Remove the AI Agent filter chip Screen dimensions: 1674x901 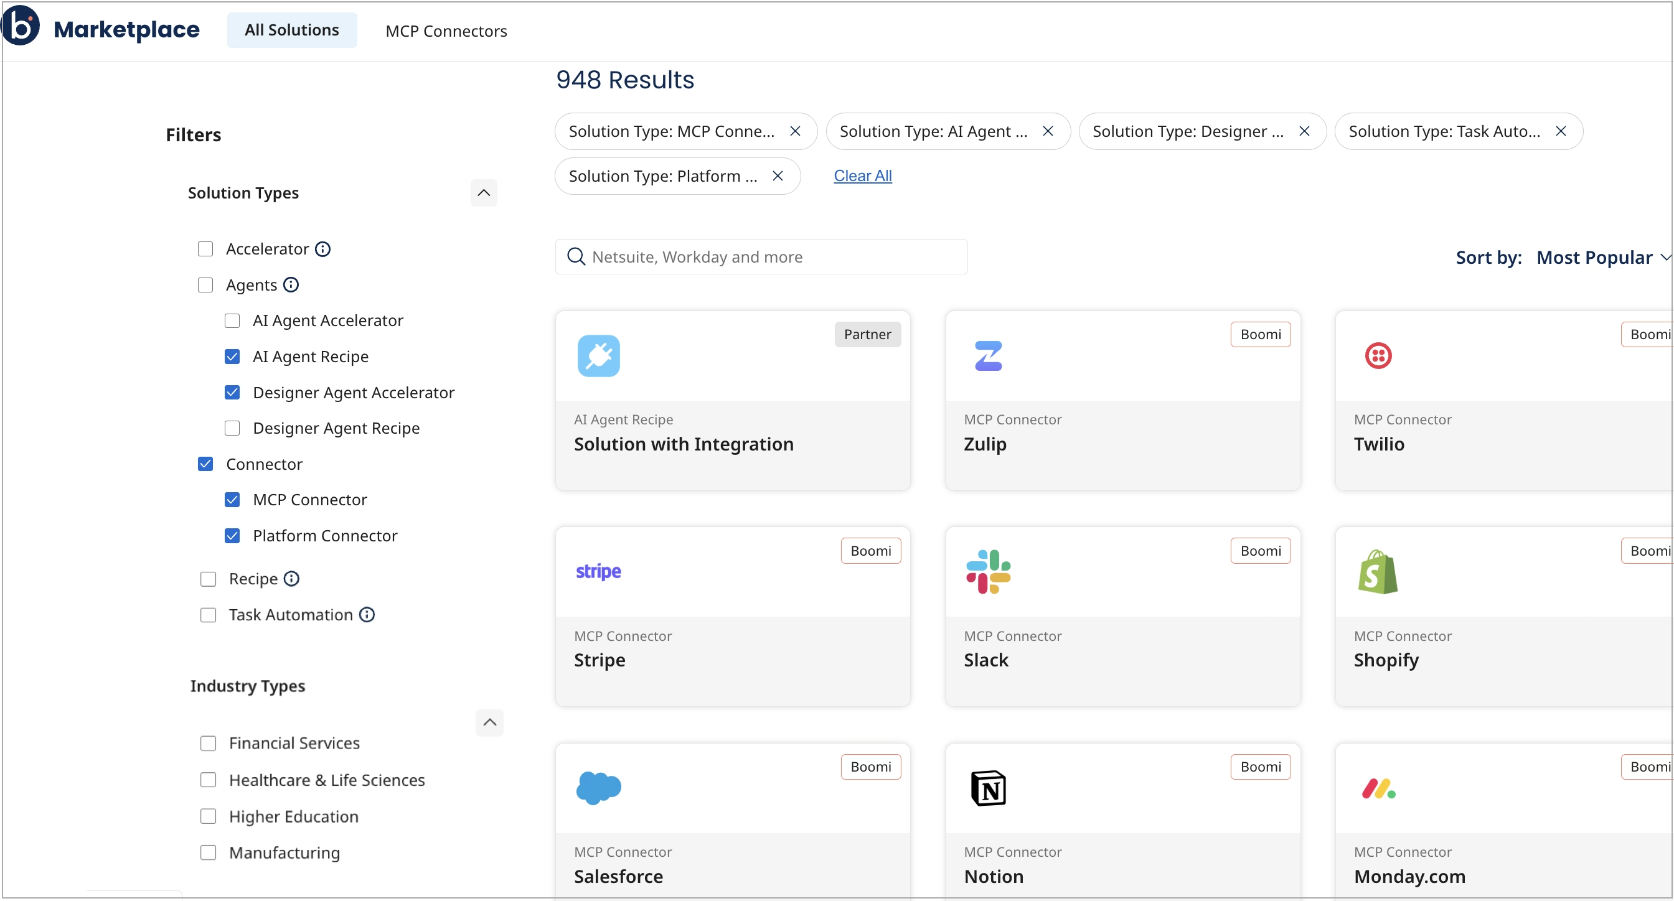(1047, 131)
